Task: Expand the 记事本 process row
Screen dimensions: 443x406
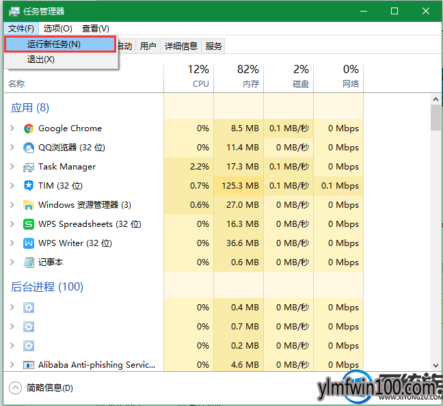Action: pos(12,262)
